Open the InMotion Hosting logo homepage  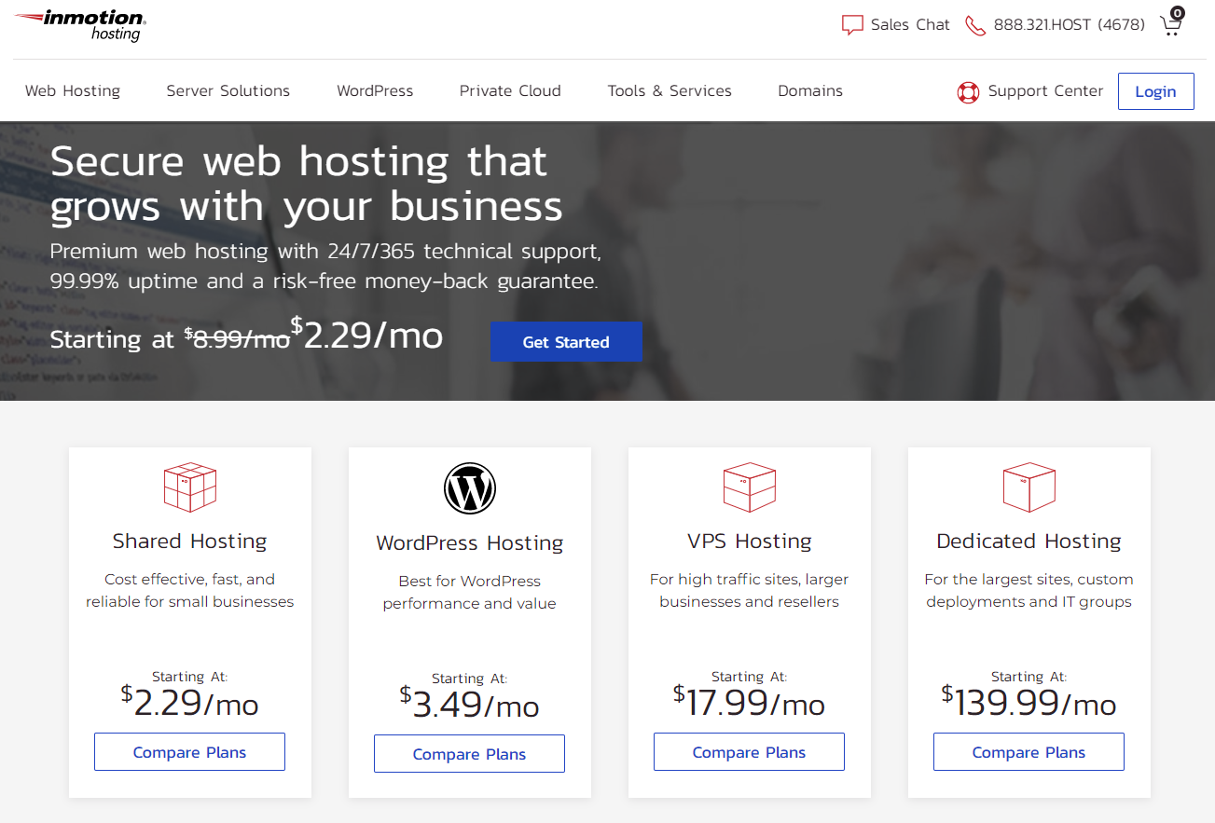point(80,26)
